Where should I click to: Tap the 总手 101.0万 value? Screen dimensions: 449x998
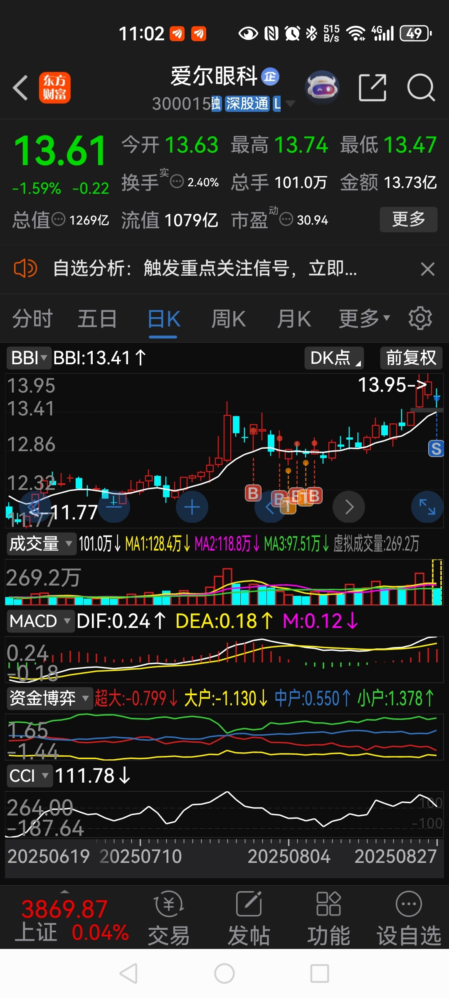click(x=279, y=182)
